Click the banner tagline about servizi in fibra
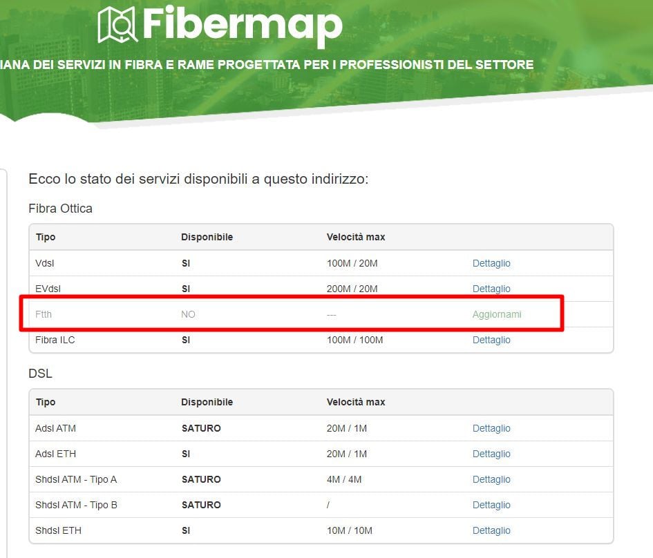The height and width of the screenshot is (558, 653). (267, 64)
